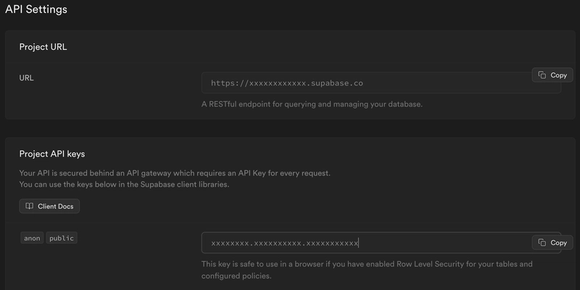The image size is (580, 290).
Task: Open the Client Docs button
Action: [x=49, y=206]
